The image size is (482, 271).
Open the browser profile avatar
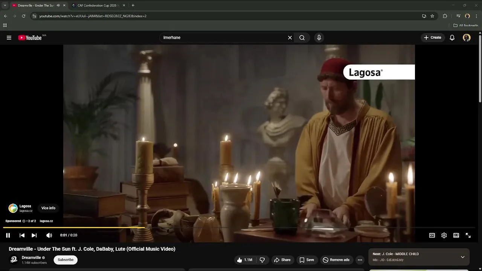467,16
